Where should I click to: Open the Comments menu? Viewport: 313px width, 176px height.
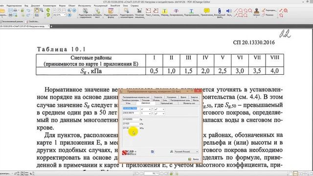coord(49,6)
